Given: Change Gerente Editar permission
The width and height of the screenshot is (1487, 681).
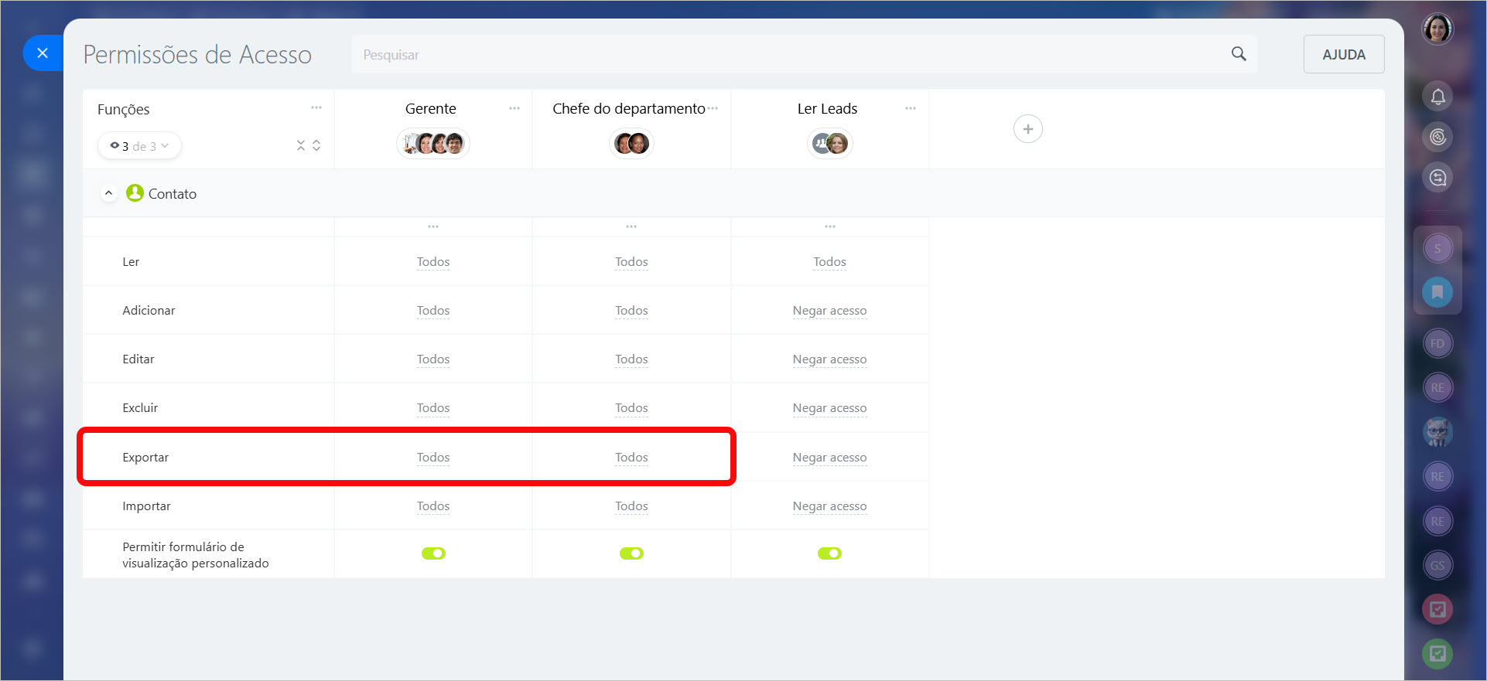Looking at the screenshot, I should tap(433, 359).
